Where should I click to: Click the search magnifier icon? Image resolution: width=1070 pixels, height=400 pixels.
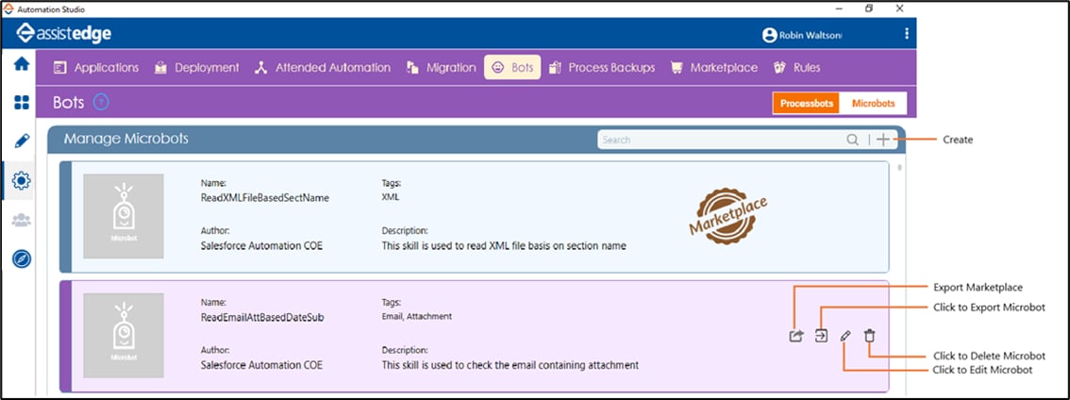852,140
